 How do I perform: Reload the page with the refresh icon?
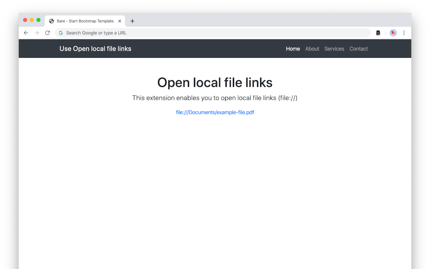click(48, 33)
